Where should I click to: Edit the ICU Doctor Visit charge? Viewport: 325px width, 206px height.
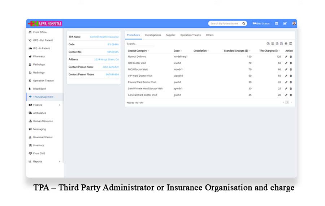[x=286, y=63]
